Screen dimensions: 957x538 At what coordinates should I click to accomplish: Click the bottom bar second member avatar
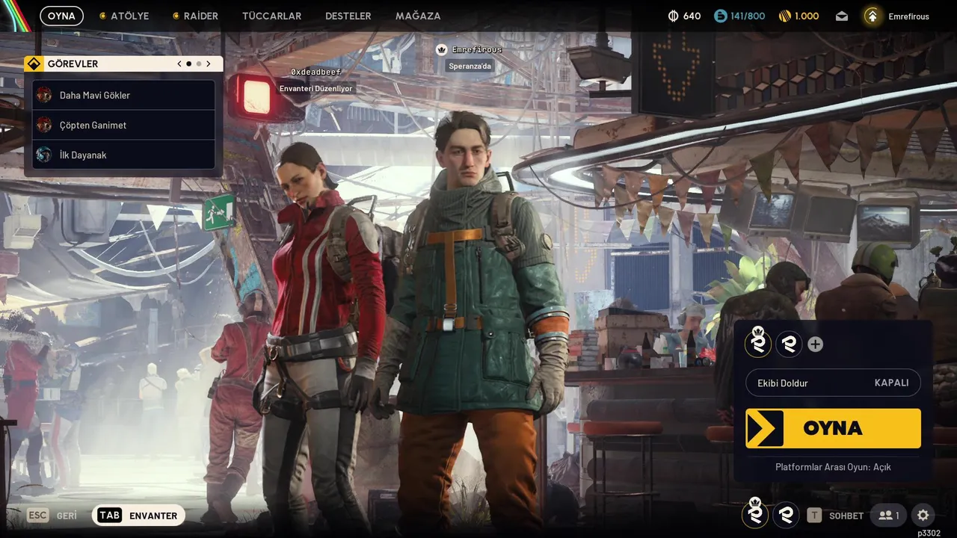(786, 515)
